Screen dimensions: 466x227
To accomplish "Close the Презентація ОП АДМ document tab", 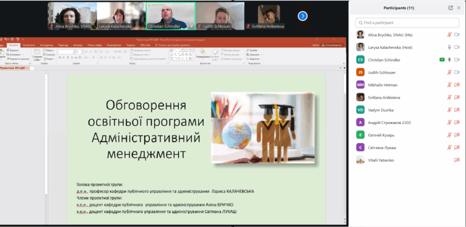I will point(27,68).
